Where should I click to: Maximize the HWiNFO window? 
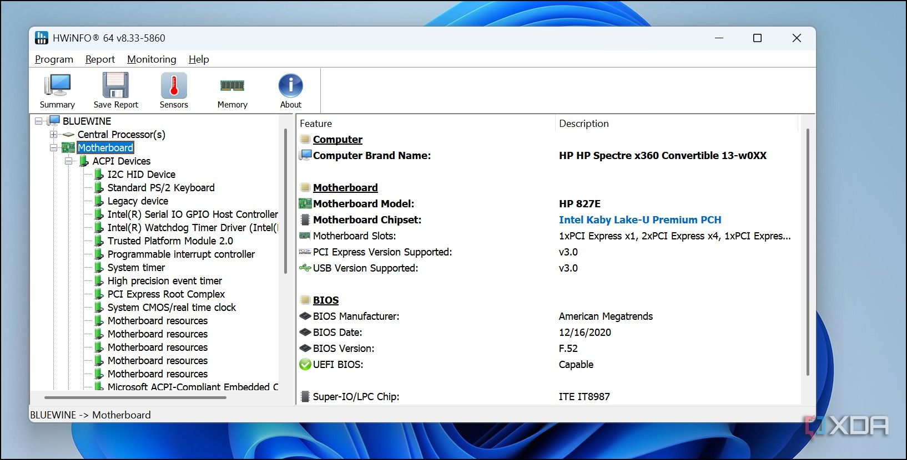(x=757, y=38)
